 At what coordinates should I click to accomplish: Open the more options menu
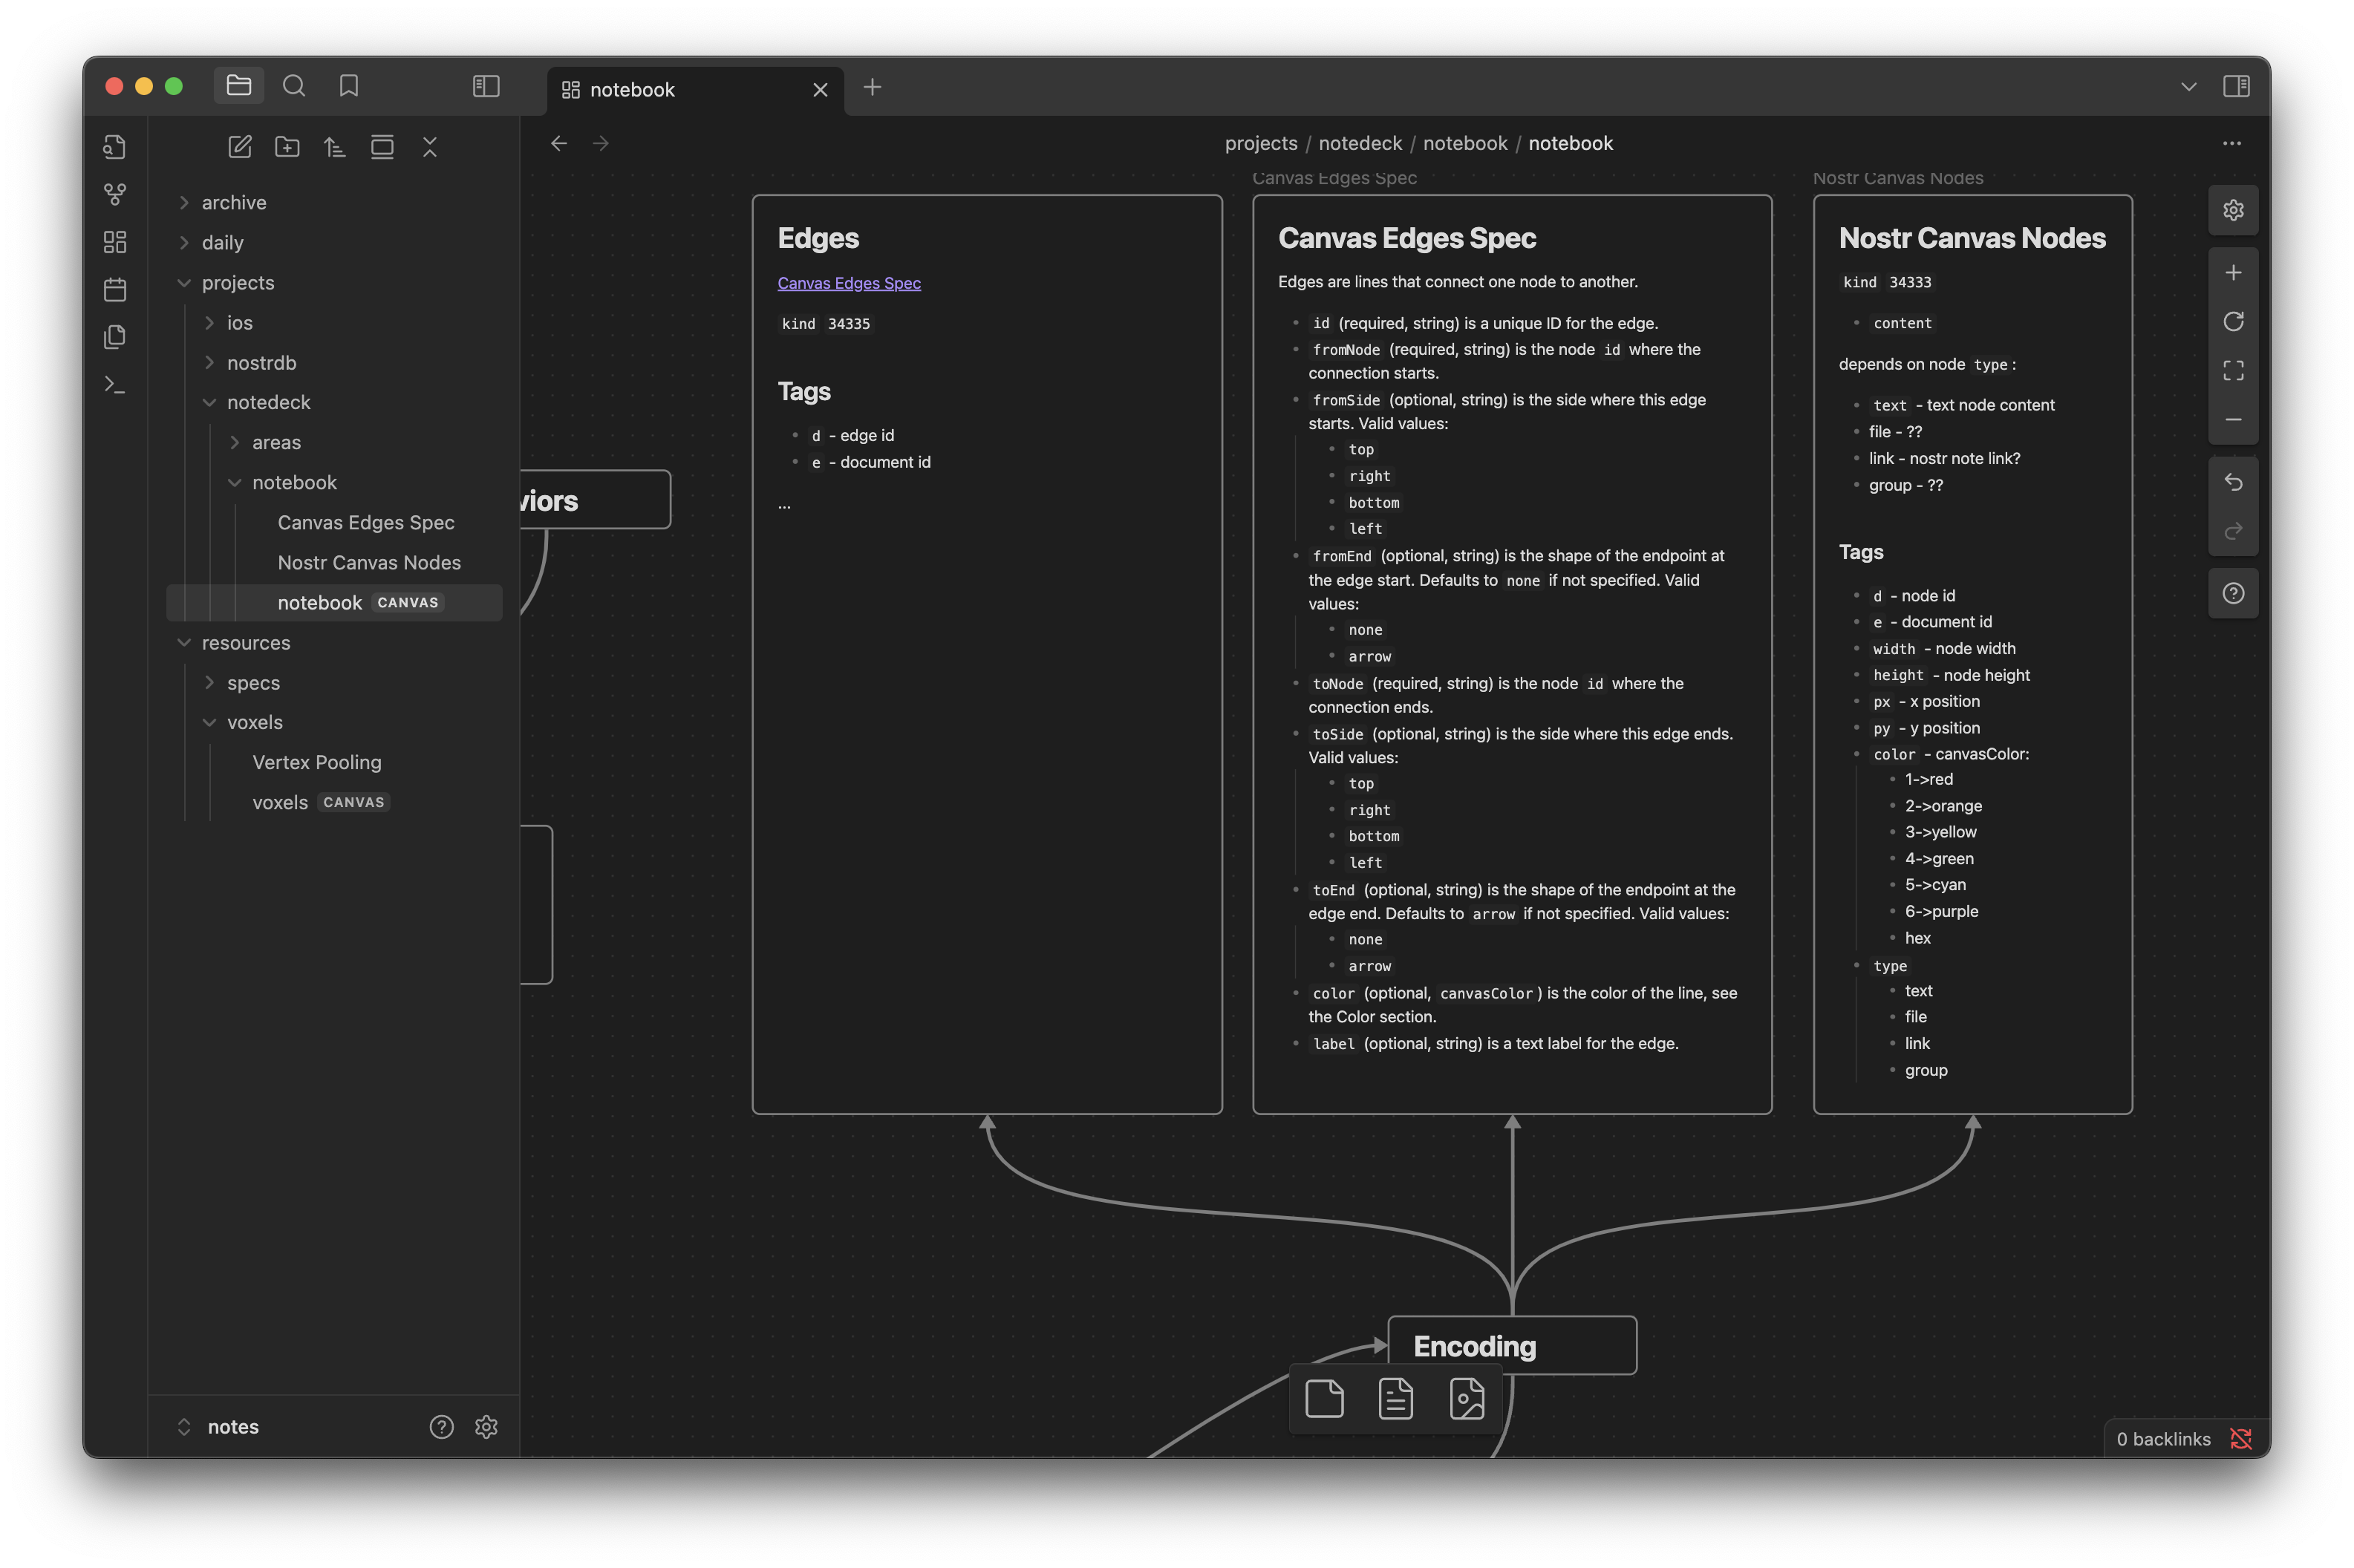click(2231, 143)
